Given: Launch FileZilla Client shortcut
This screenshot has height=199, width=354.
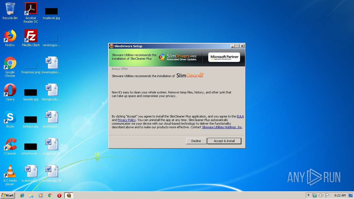Looking at the screenshot, I should coord(31,38).
